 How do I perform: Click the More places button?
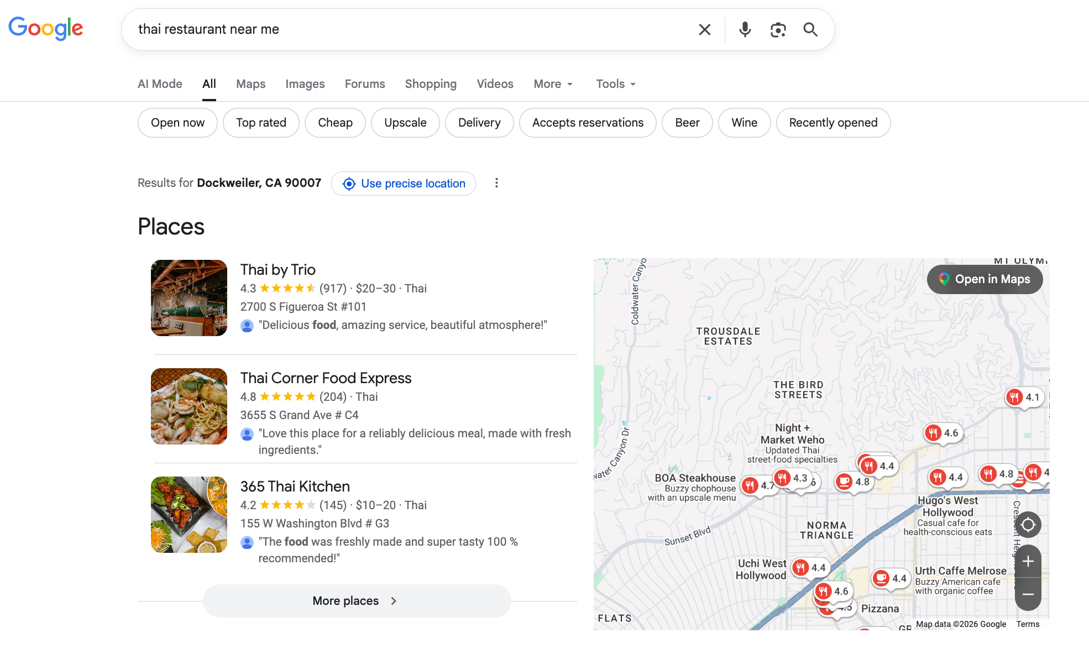(357, 601)
